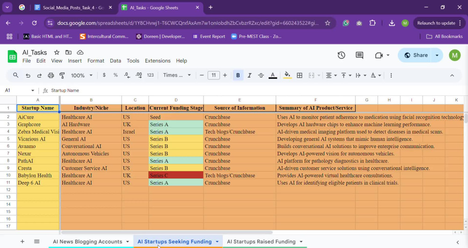Image resolution: width=468 pixels, height=248 pixels.
Task: Open the Format menu
Action: click(96, 61)
